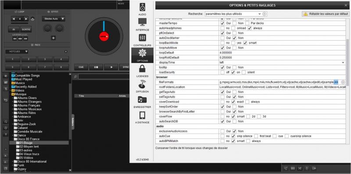The height and width of the screenshot is (174, 351).
Task: Set setTagsAuto to Oui
Action: [222, 97]
